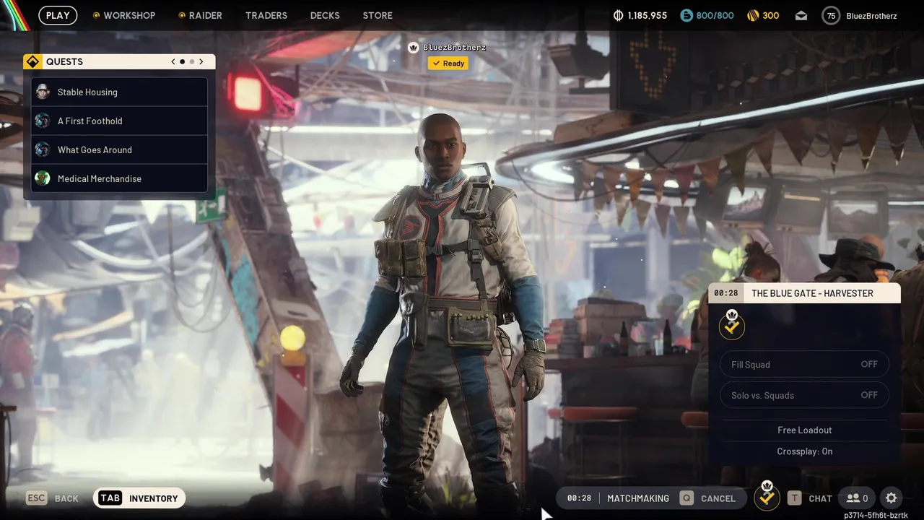Click THE BLUE GATE - HARVESTER header
Image resolution: width=924 pixels, height=520 pixels.
[812, 293]
